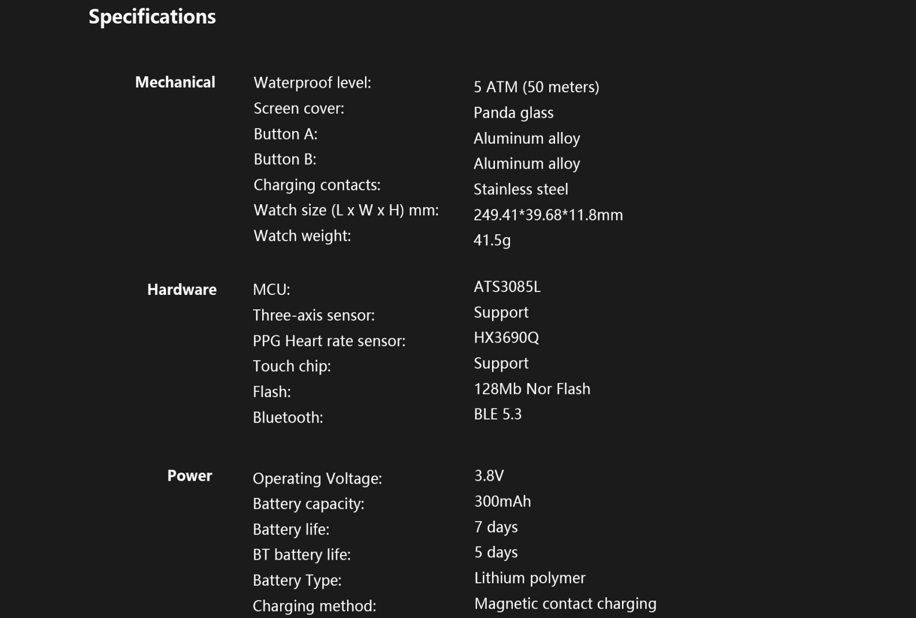Click the Stainless steel value
This screenshot has height=618, width=916.
coord(520,189)
